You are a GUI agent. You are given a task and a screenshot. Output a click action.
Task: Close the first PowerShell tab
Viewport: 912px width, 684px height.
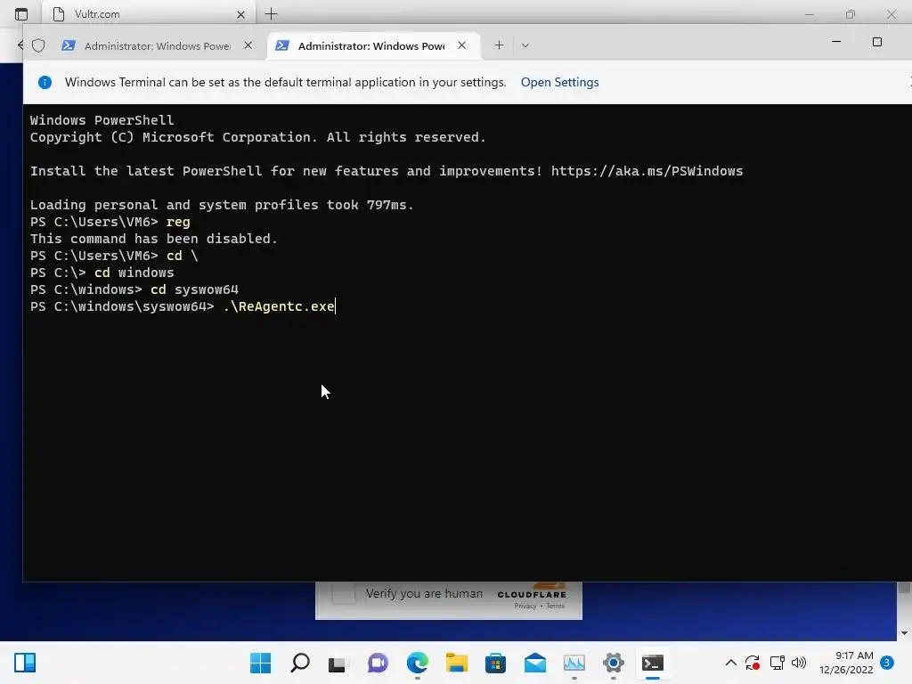(x=248, y=45)
